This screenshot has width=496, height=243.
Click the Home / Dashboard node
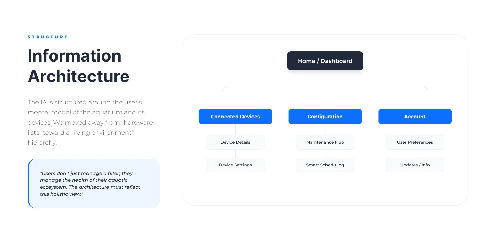point(325,61)
